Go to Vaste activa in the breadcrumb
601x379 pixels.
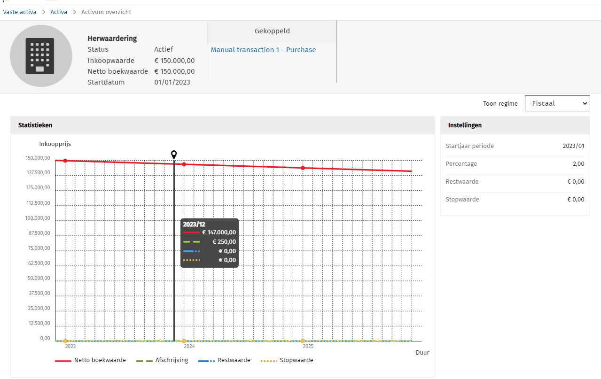tap(20, 12)
